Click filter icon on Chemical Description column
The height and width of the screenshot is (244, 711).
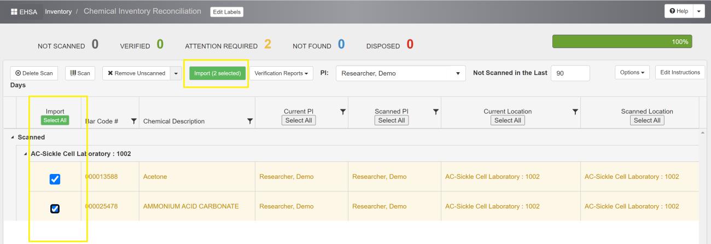tap(250, 121)
